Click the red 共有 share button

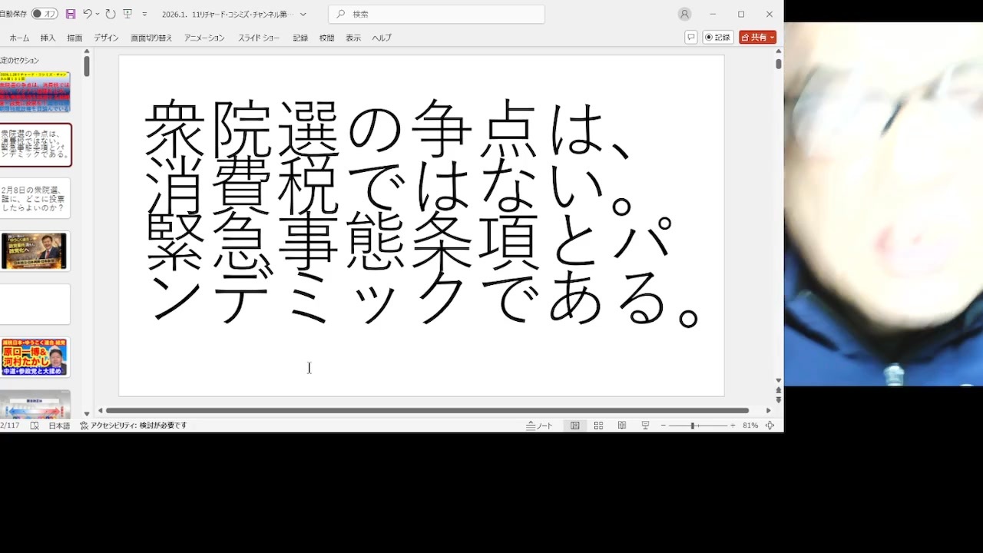point(758,37)
